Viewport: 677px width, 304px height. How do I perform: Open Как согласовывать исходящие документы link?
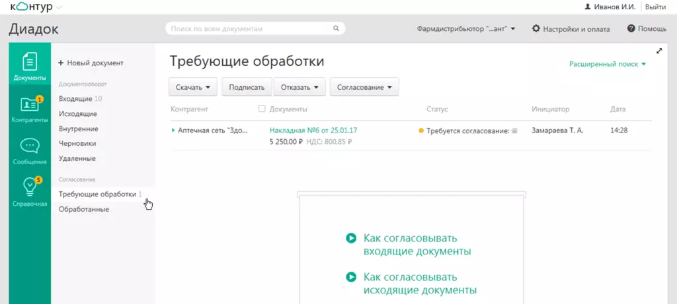(420, 284)
